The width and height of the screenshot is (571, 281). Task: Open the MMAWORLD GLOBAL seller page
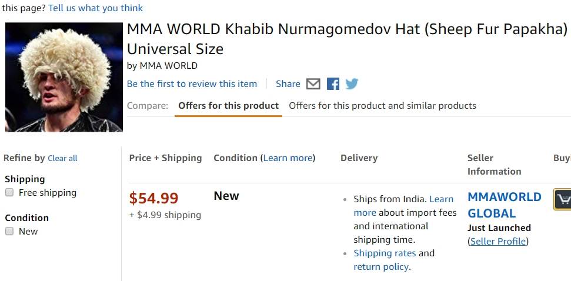[x=504, y=205]
